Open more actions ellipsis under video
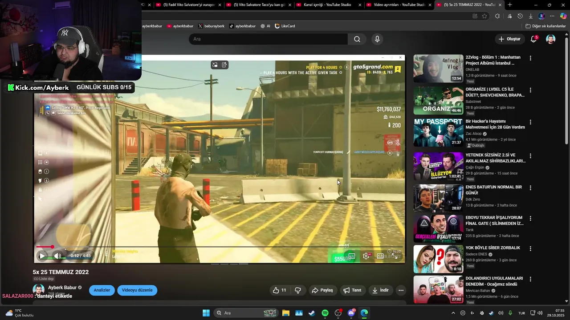 point(401,290)
